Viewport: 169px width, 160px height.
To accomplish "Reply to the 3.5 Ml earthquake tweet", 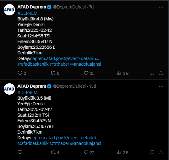I will tap(20, 152).
